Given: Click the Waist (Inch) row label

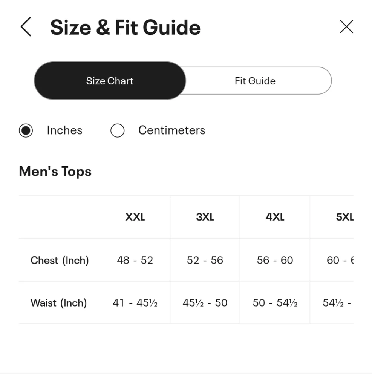Looking at the screenshot, I should [59, 303].
